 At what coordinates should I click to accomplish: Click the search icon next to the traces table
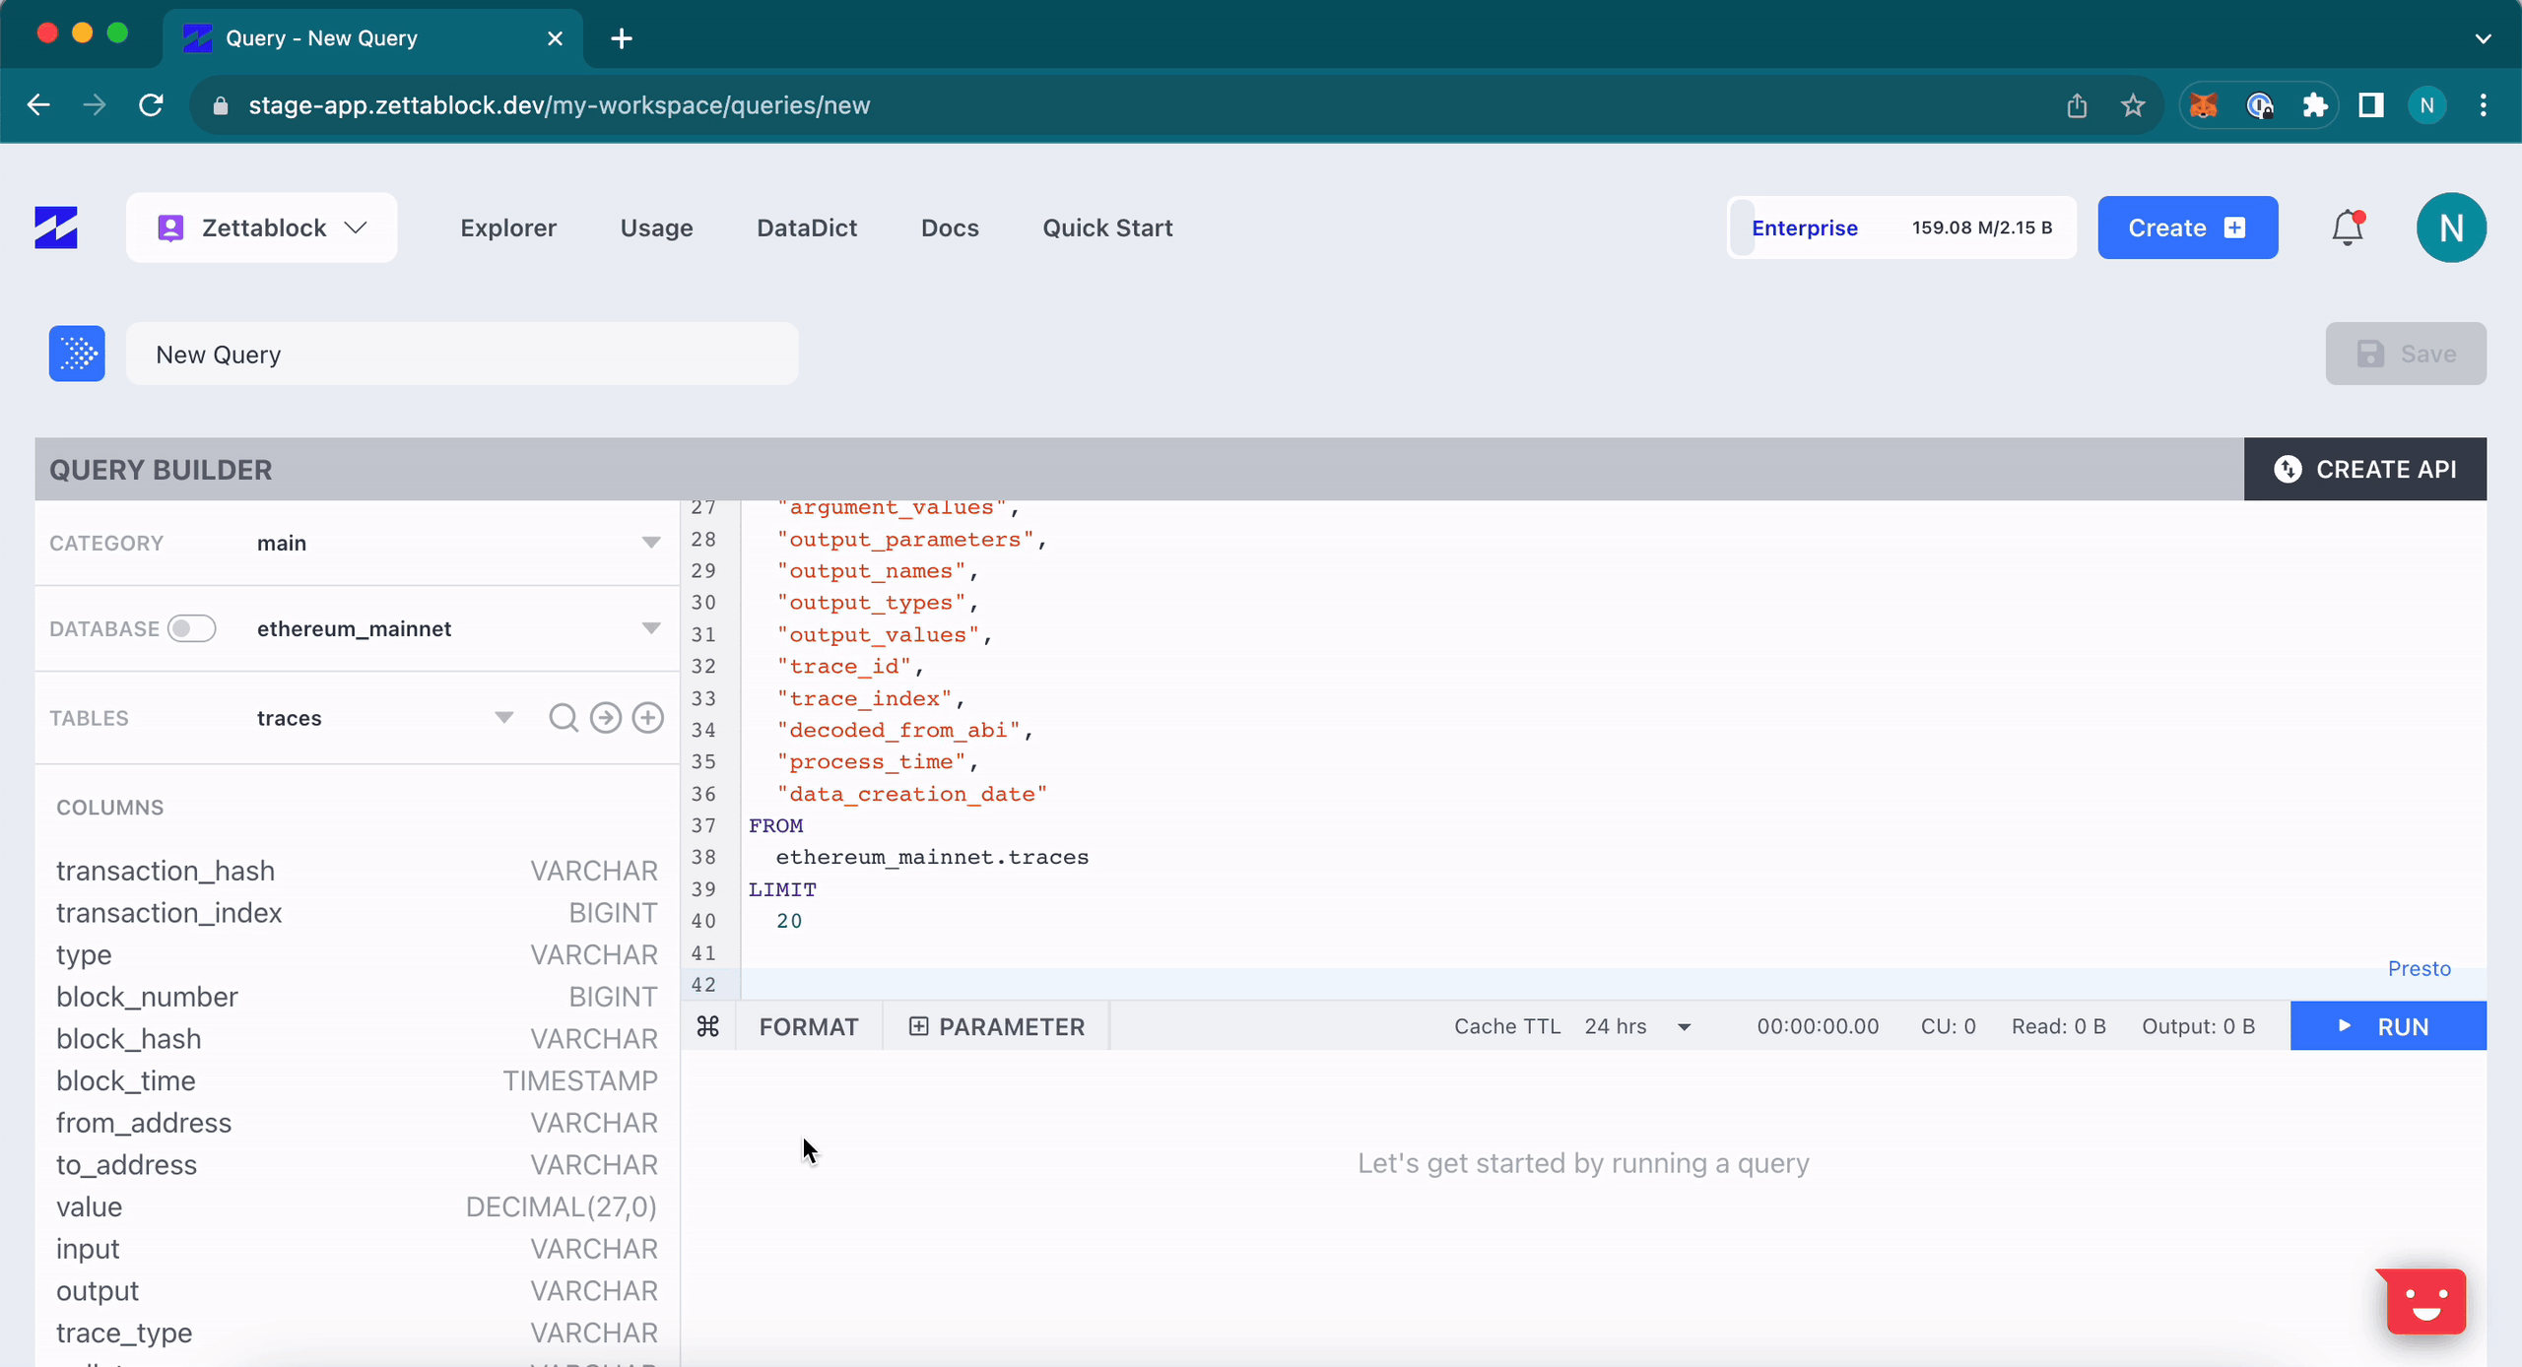563,718
